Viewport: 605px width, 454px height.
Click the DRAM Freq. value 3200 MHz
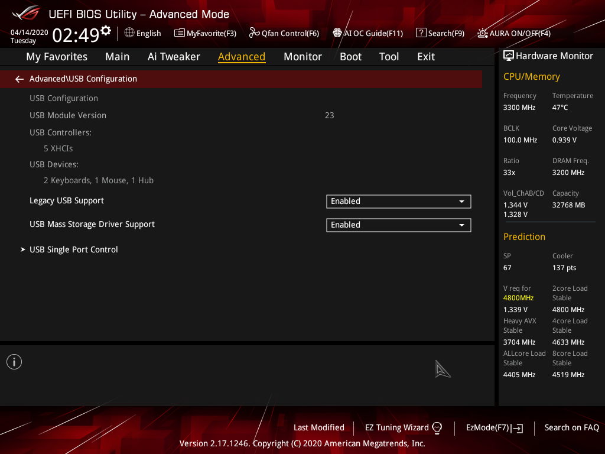(568, 173)
